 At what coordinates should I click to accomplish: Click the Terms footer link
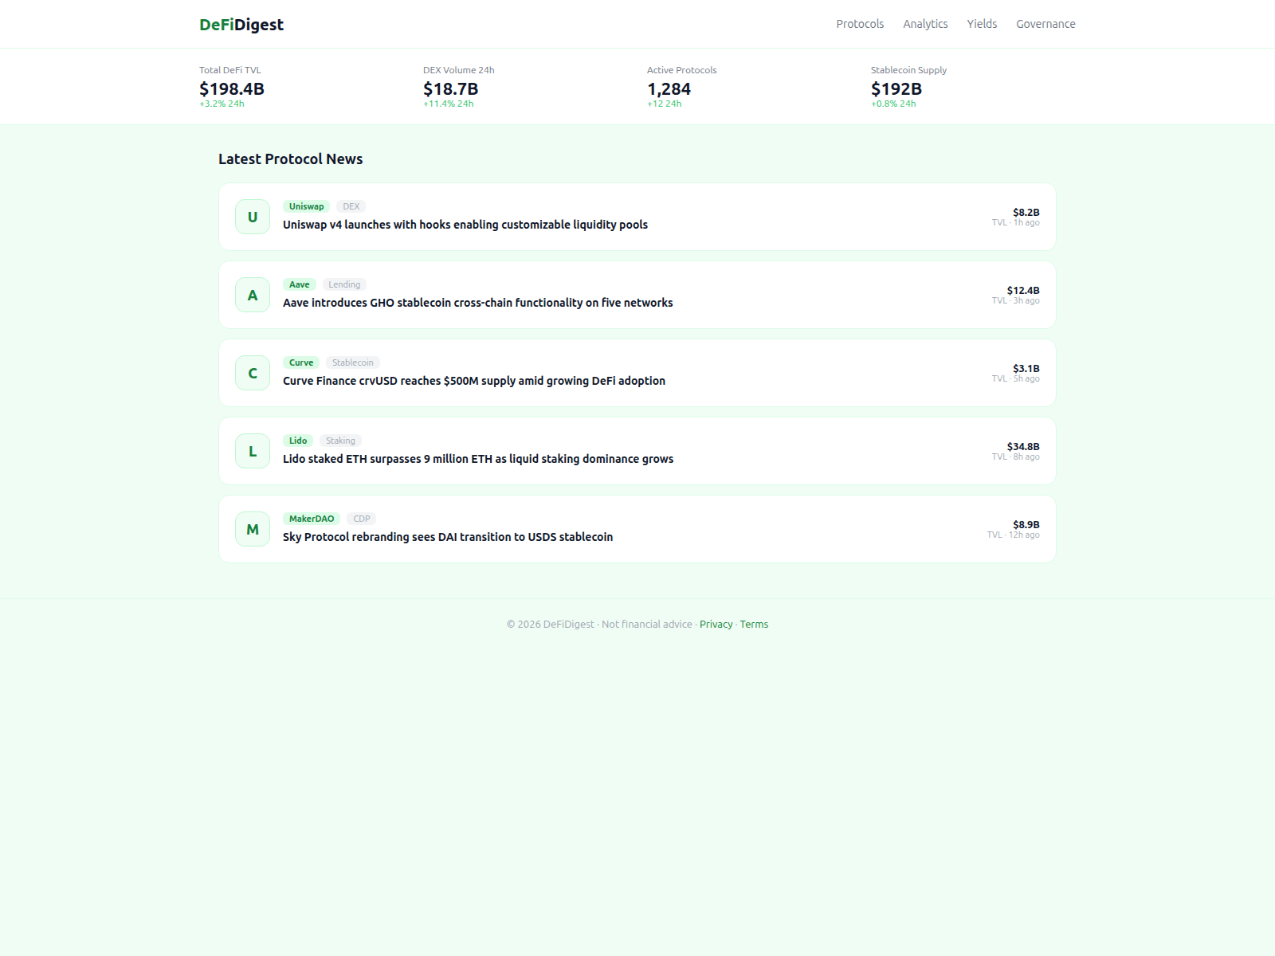tap(754, 625)
